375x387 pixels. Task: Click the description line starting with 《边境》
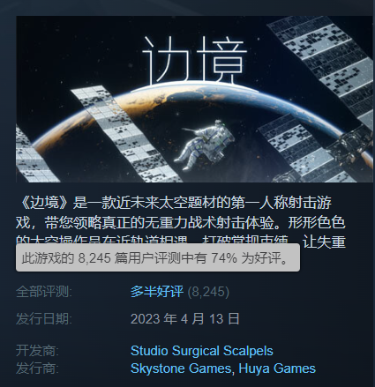[x=174, y=203]
